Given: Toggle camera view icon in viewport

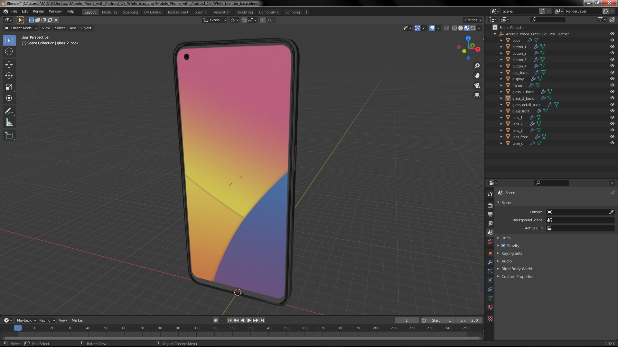Looking at the screenshot, I should (x=477, y=85).
